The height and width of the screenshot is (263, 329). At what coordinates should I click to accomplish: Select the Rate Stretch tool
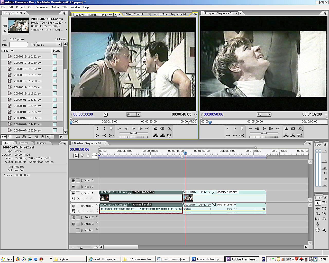tap(317, 214)
